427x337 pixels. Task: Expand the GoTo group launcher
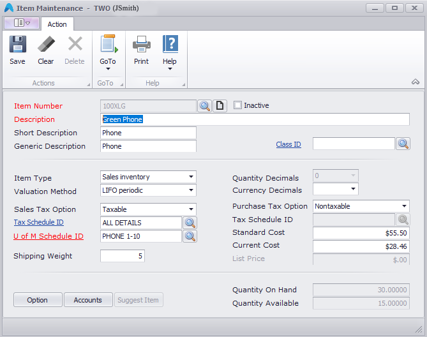coord(122,85)
